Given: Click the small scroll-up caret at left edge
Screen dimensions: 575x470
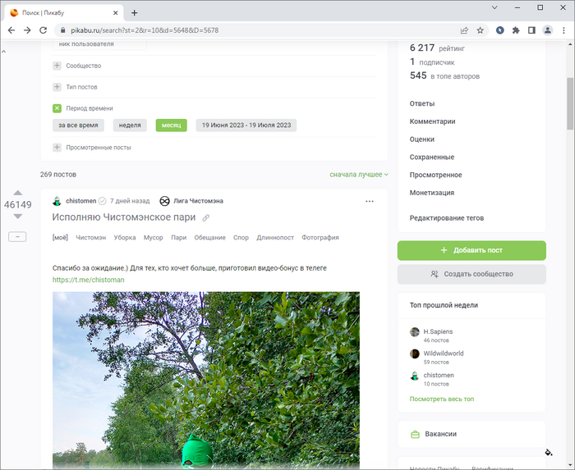Looking at the screenshot, I should 3,52.
